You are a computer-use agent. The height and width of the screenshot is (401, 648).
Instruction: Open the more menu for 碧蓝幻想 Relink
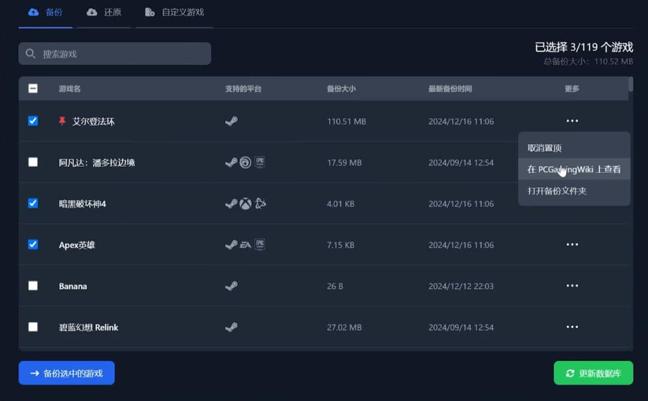click(x=572, y=327)
